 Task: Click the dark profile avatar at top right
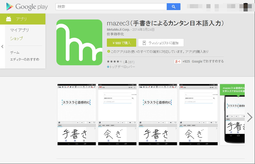pyautogui.click(x=245, y=7)
